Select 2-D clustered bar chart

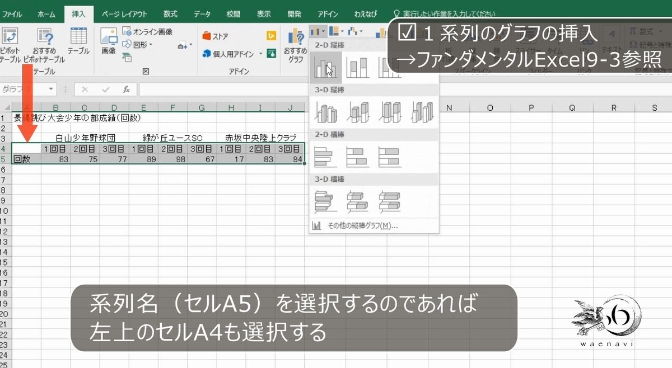[325, 157]
